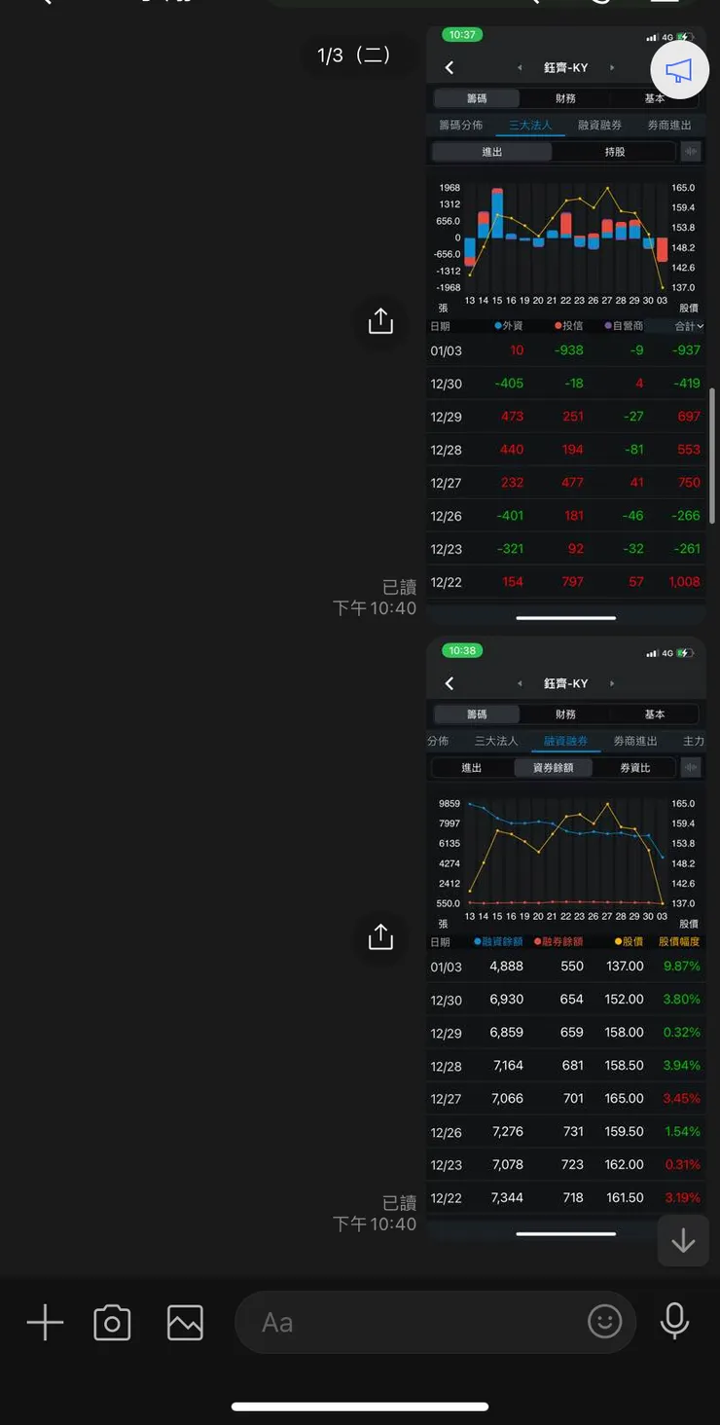720x1425 pixels.
Task: Click the value 750 in 12/27 row
Action: pos(689,483)
